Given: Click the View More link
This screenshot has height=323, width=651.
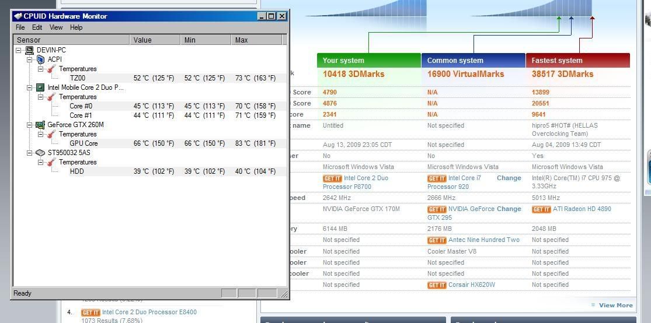Looking at the screenshot, I should point(616,305).
